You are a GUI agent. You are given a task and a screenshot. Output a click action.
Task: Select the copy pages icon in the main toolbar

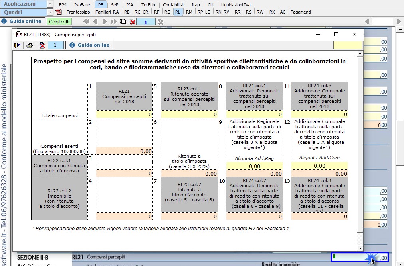coord(123,22)
